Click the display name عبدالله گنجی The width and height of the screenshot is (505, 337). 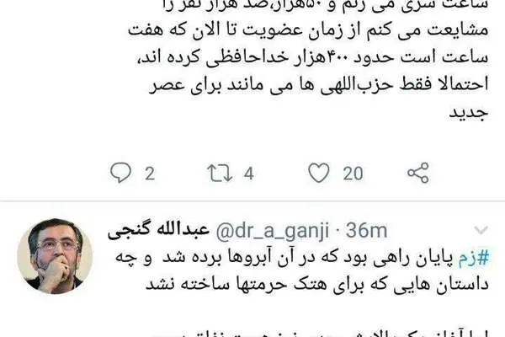(x=158, y=230)
